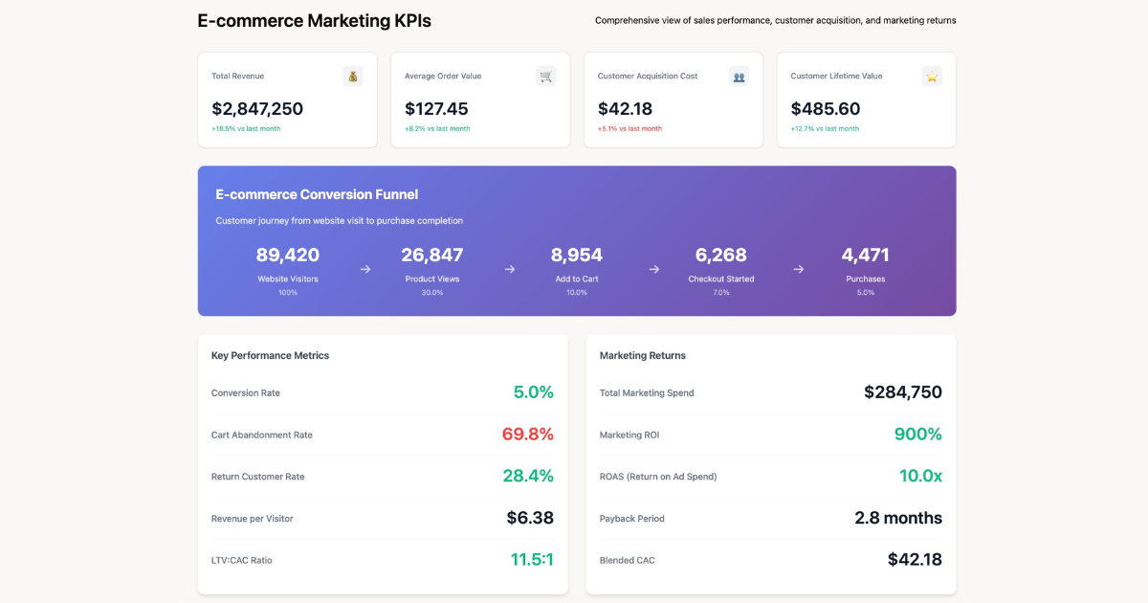Click the 2.8 months payback value
Screen dimensions: 1148x603
[x=898, y=518]
